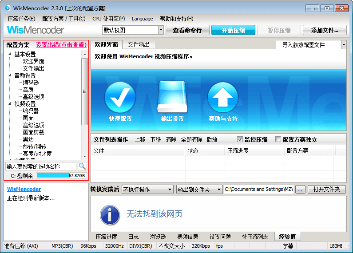Click the 查看命令行 button
The image size is (353, 253).
(187, 30)
